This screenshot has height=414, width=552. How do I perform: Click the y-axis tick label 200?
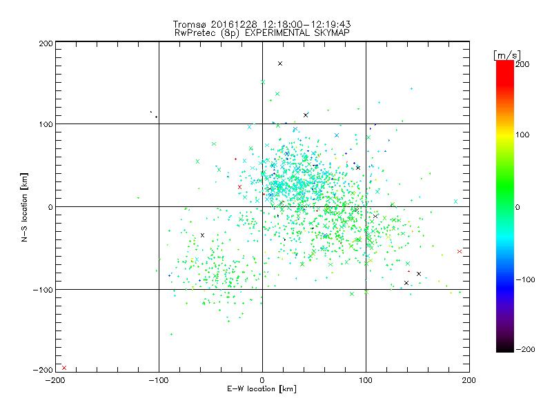click(46, 43)
